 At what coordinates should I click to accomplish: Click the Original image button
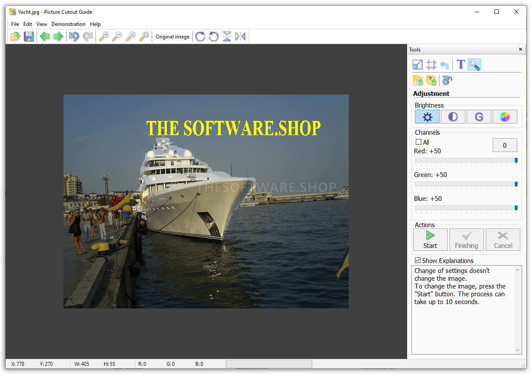pos(172,37)
